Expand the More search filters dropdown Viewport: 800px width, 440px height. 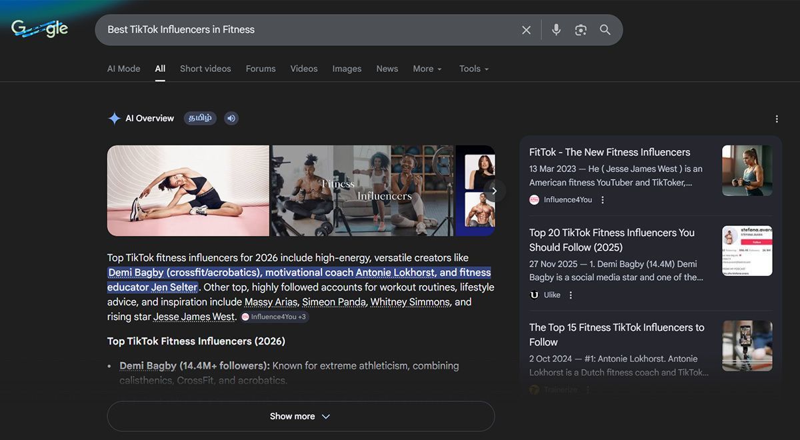pyautogui.click(x=427, y=69)
